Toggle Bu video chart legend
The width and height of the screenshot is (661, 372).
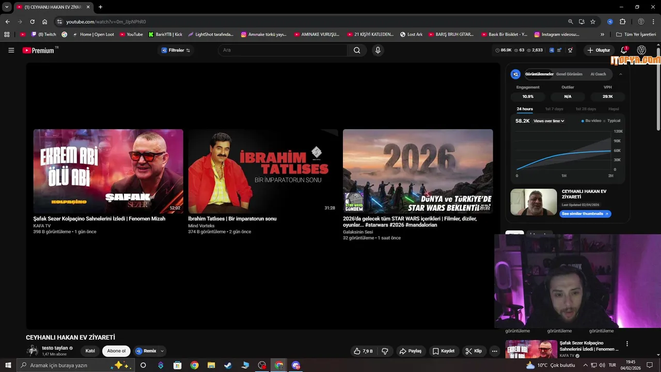[591, 121]
